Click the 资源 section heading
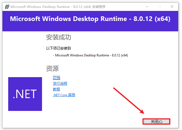This screenshot has height=130, width=182. pyautogui.click(x=52, y=68)
